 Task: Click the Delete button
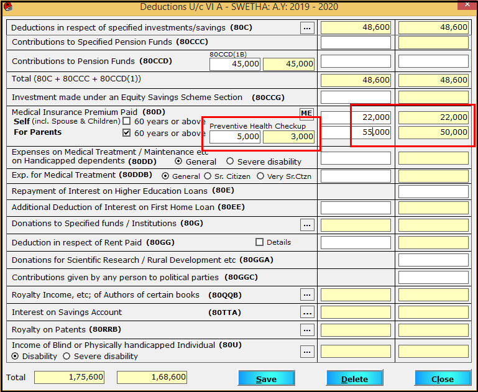(x=354, y=378)
